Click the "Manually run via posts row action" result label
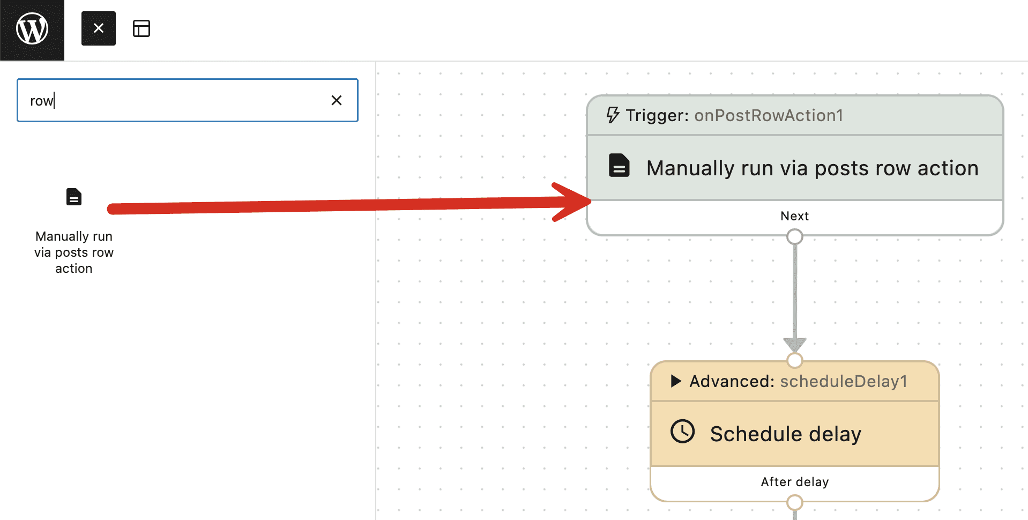The width and height of the screenshot is (1028, 520). tap(74, 252)
